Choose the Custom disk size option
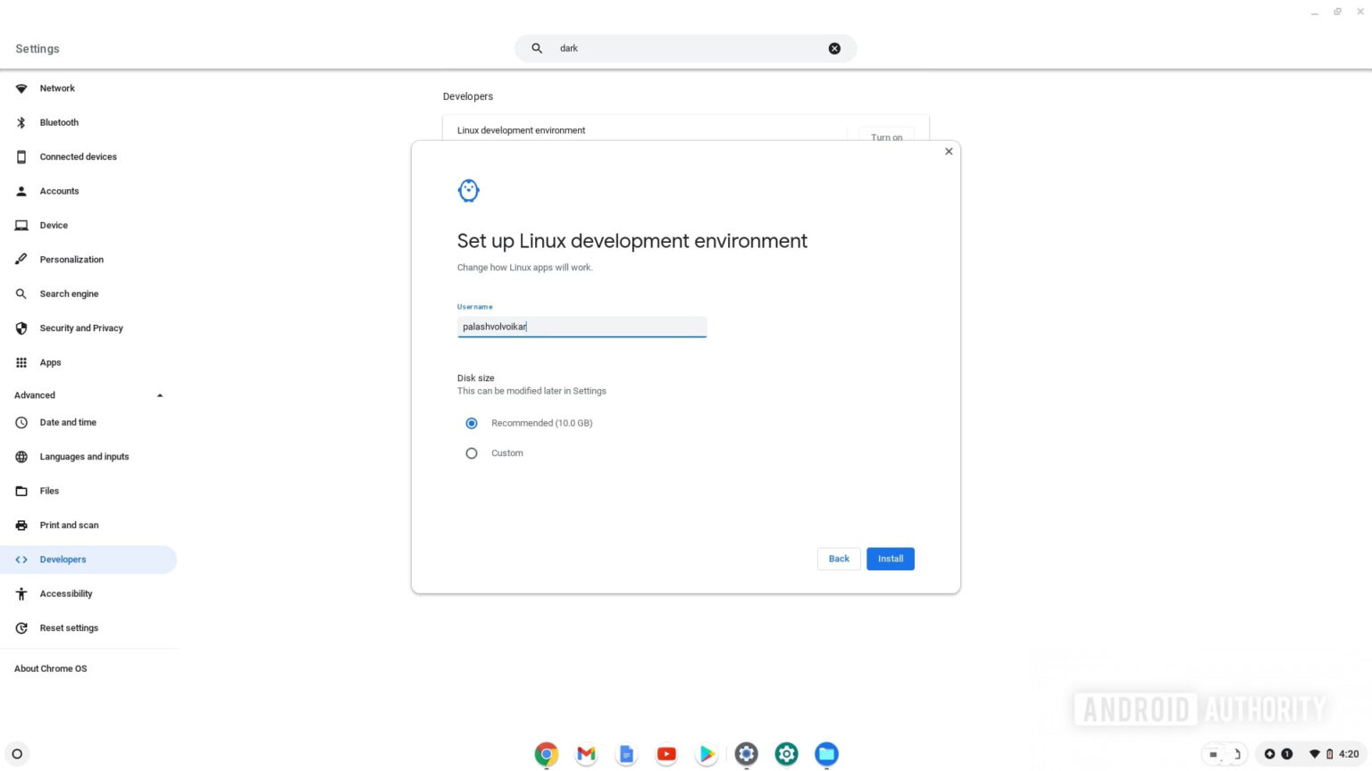This screenshot has height=771, width=1372. 472,453
